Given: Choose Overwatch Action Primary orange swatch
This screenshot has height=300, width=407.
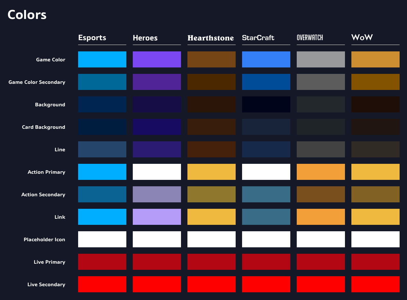Looking at the screenshot, I should 321,172.
